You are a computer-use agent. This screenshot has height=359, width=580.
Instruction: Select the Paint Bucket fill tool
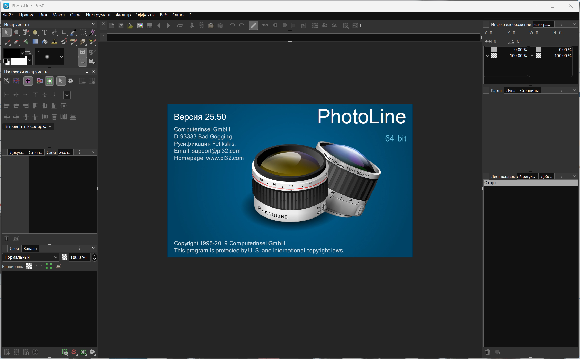pyautogui.click(x=45, y=42)
